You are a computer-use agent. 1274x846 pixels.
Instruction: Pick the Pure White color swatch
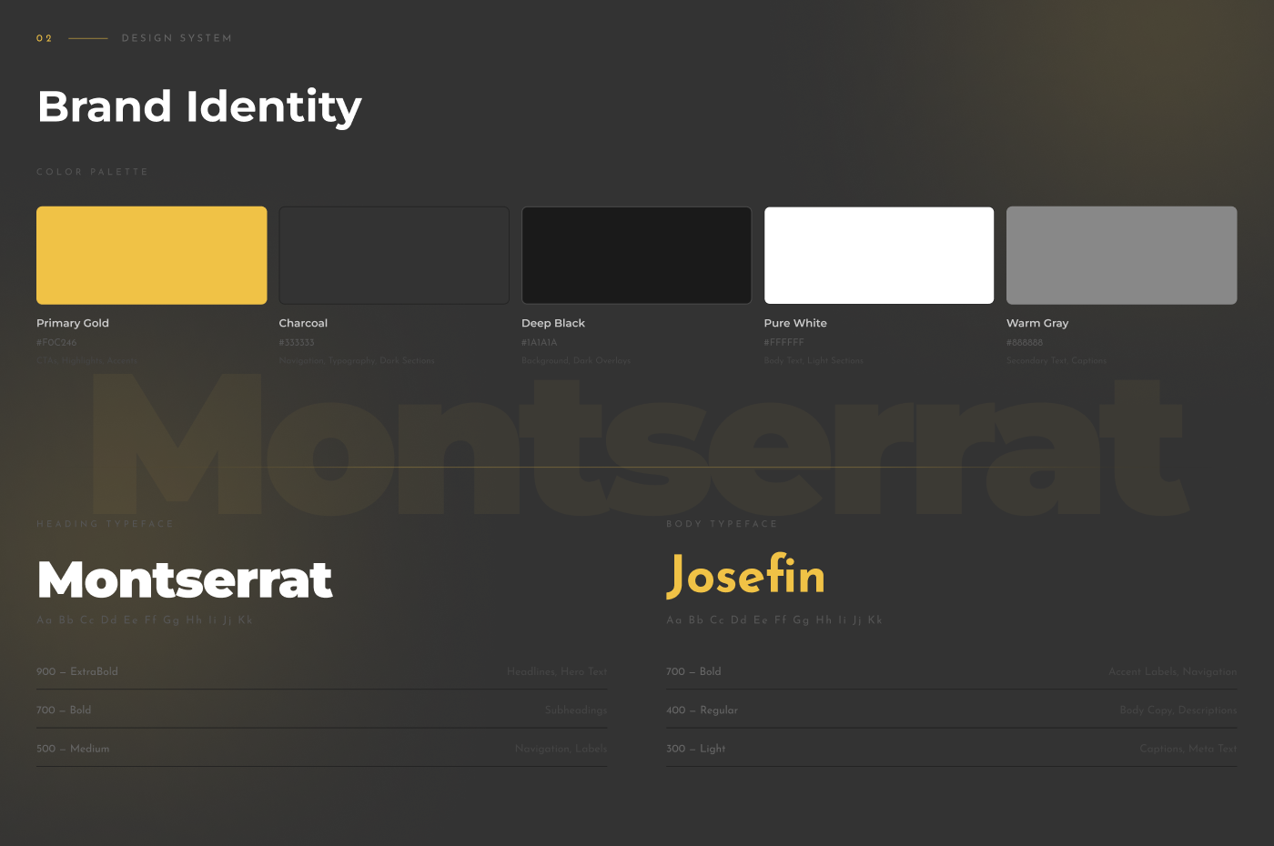click(879, 256)
